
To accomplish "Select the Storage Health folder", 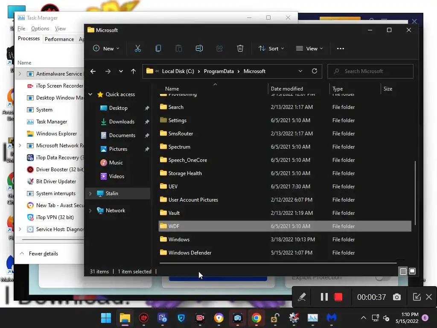I will click(285, 173).
